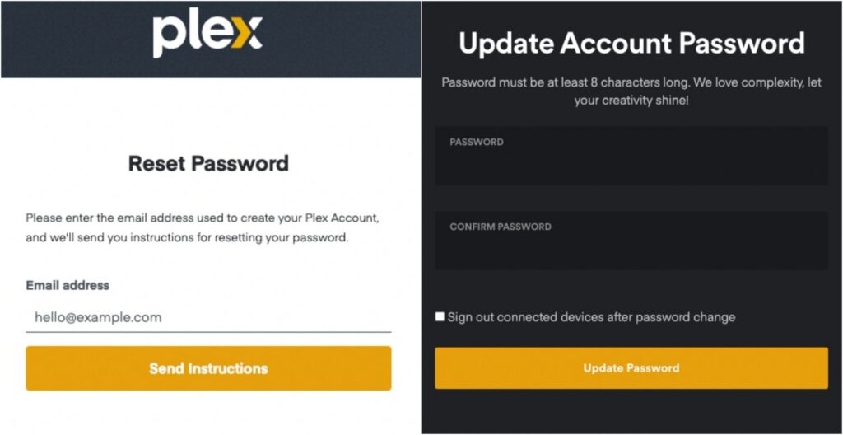This screenshot has width=843, height=435.
Task: Click into the Password entry field
Action: 631,163
